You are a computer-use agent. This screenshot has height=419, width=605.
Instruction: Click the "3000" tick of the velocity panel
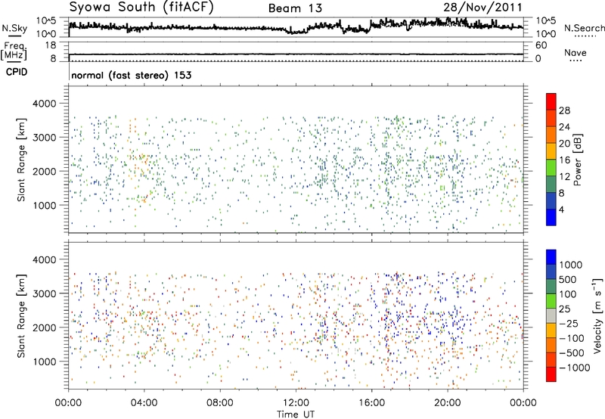coord(45,293)
